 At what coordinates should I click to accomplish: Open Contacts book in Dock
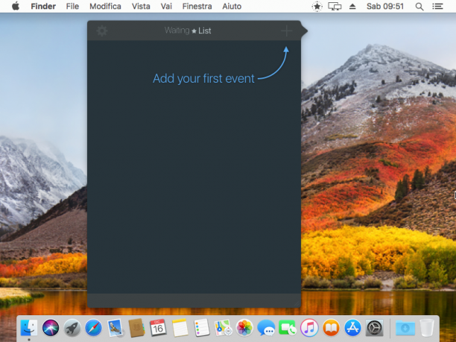click(x=136, y=328)
